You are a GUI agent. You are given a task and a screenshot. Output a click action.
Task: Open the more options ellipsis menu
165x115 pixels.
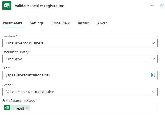tap(153, 6)
